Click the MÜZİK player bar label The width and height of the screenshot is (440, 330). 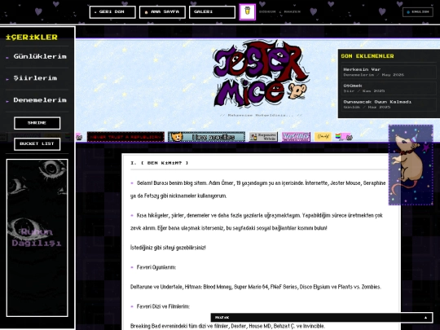222,318
